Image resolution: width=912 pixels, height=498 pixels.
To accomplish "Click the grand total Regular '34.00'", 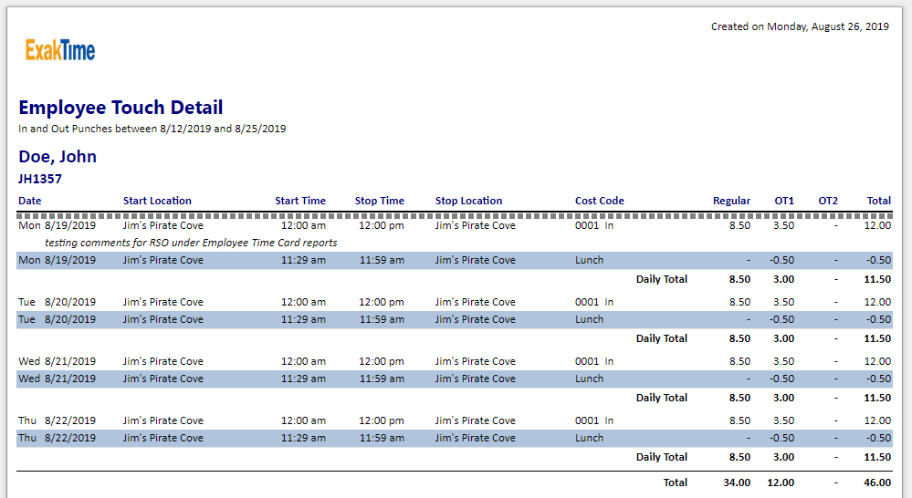I will coord(737,482).
